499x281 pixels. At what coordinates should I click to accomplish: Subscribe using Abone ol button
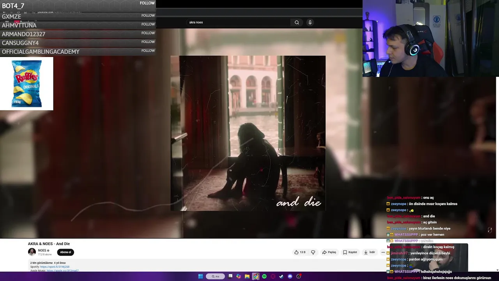pyautogui.click(x=65, y=252)
